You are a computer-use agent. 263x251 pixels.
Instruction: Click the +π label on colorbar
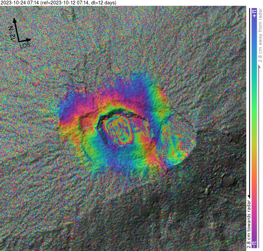point(254,14)
